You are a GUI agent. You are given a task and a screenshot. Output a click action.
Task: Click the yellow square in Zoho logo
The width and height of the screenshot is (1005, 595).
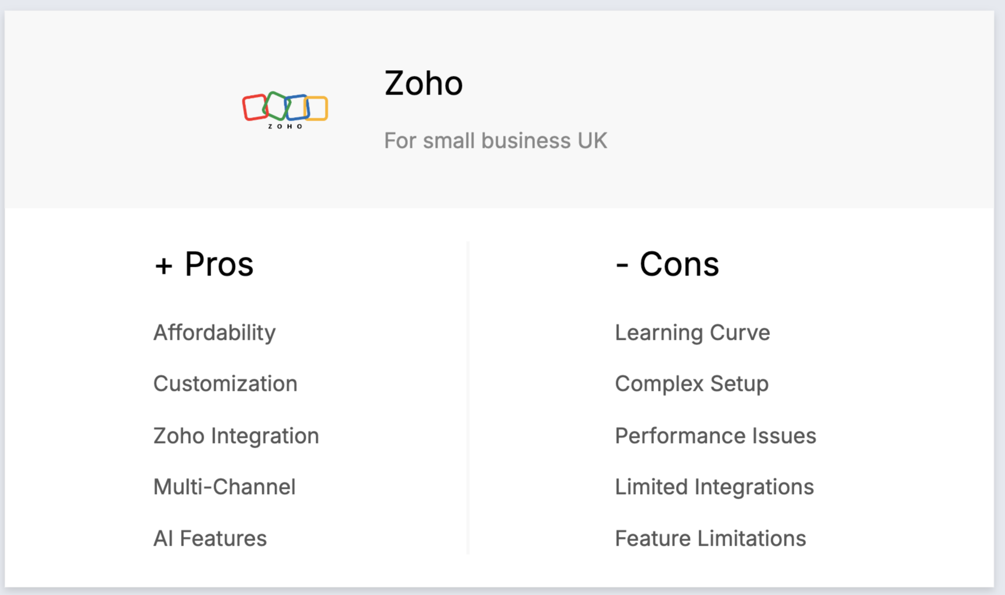pos(317,108)
